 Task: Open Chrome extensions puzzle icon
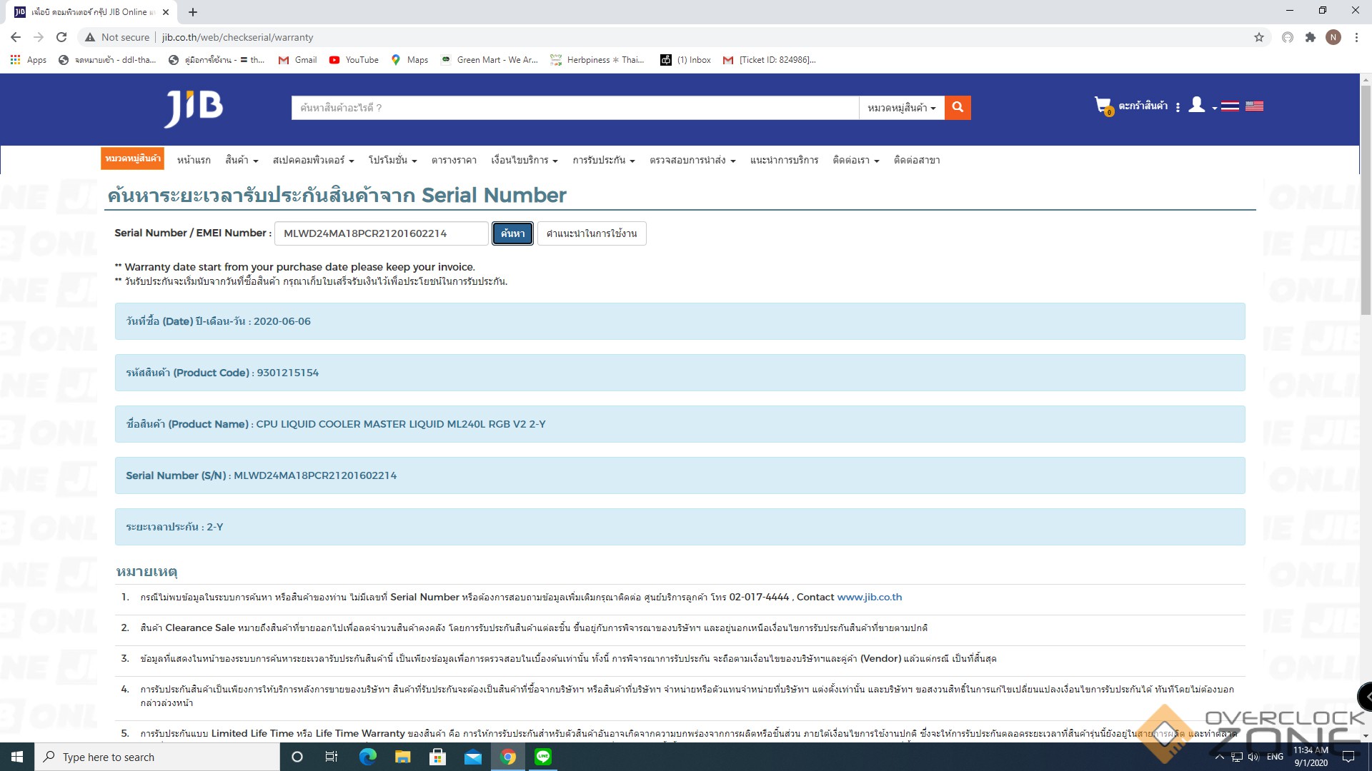1310,37
